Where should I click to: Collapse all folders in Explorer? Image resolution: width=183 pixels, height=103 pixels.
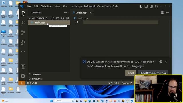pyautogui.click(x=67, y=18)
